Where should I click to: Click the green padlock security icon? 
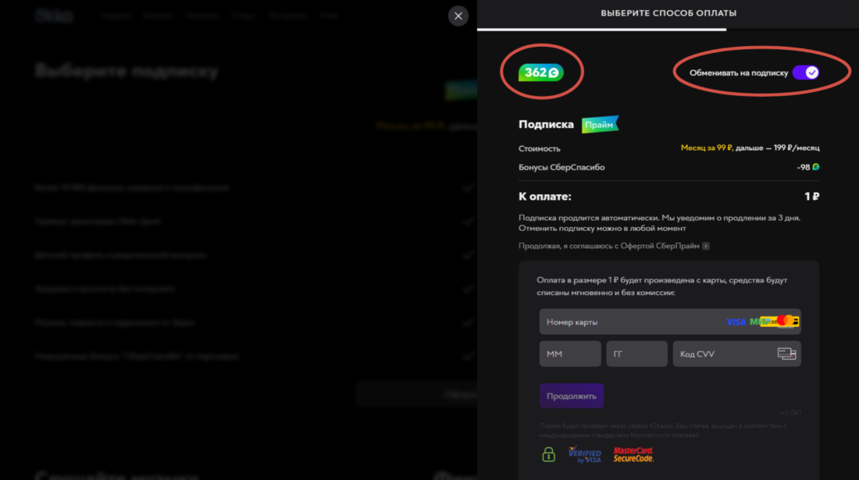(x=549, y=453)
